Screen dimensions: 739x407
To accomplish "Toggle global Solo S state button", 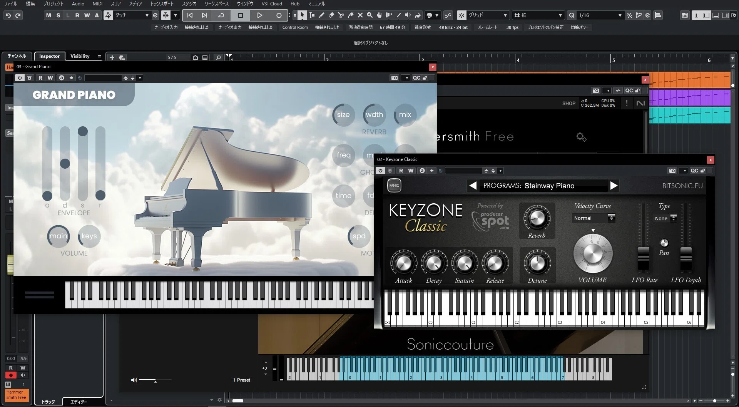I will pyautogui.click(x=58, y=15).
